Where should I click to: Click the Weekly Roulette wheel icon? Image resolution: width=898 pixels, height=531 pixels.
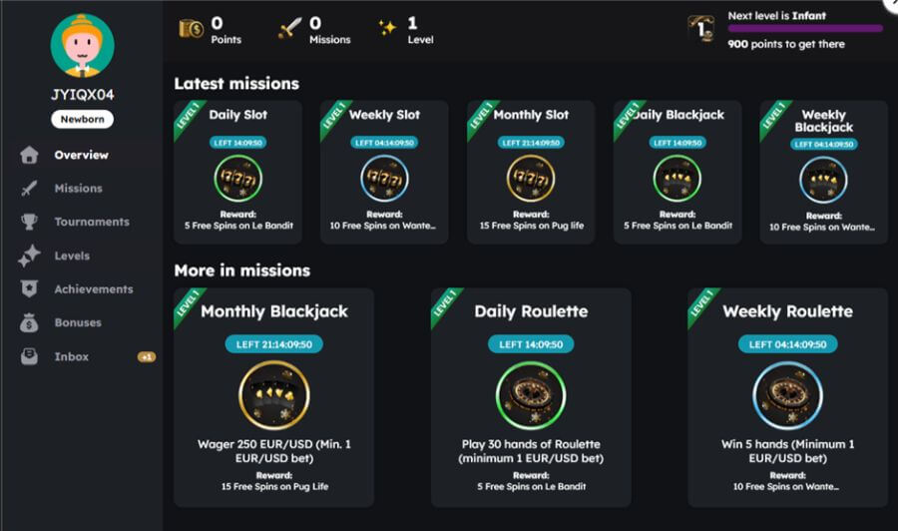[x=787, y=395]
